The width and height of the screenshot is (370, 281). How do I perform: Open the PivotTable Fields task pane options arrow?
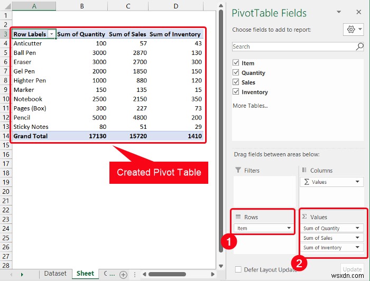point(339,12)
